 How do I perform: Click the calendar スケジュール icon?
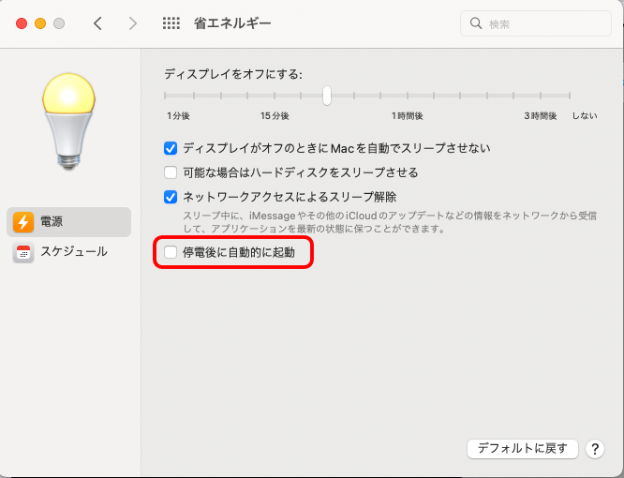pyautogui.click(x=23, y=252)
